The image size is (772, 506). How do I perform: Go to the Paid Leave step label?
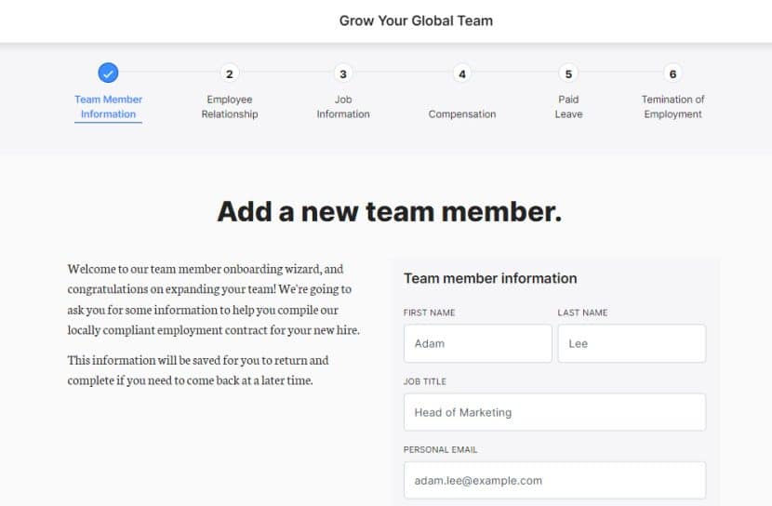[568, 107]
